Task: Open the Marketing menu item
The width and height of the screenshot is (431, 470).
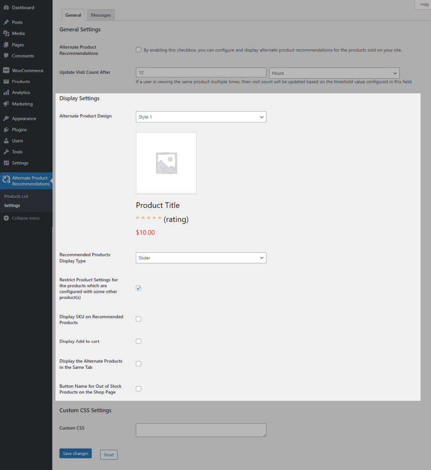Action: coord(26,104)
